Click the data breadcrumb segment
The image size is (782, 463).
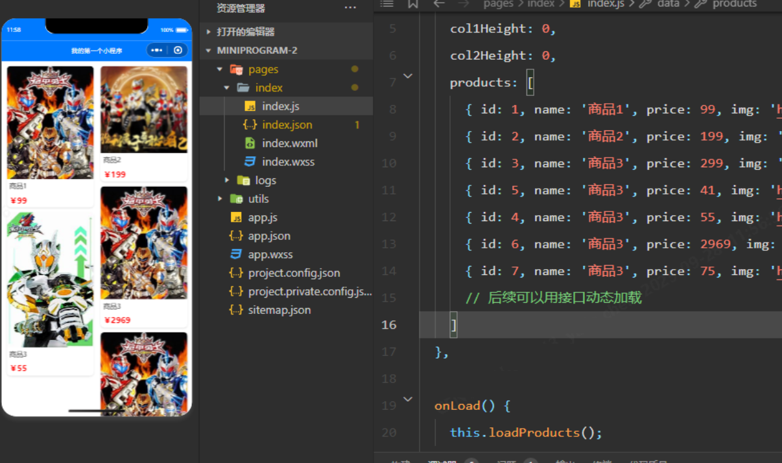click(x=669, y=4)
